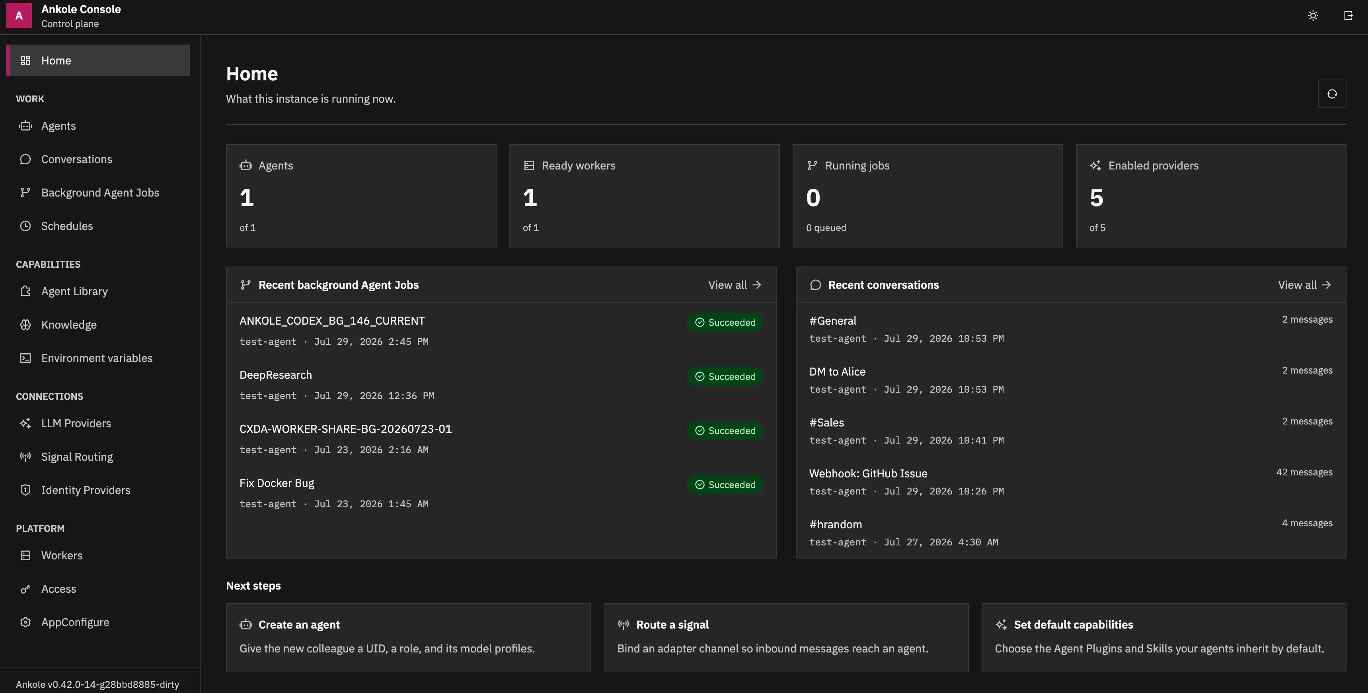Open the Create an agent card
Image resolution: width=1368 pixels, height=693 pixels.
point(408,637)
